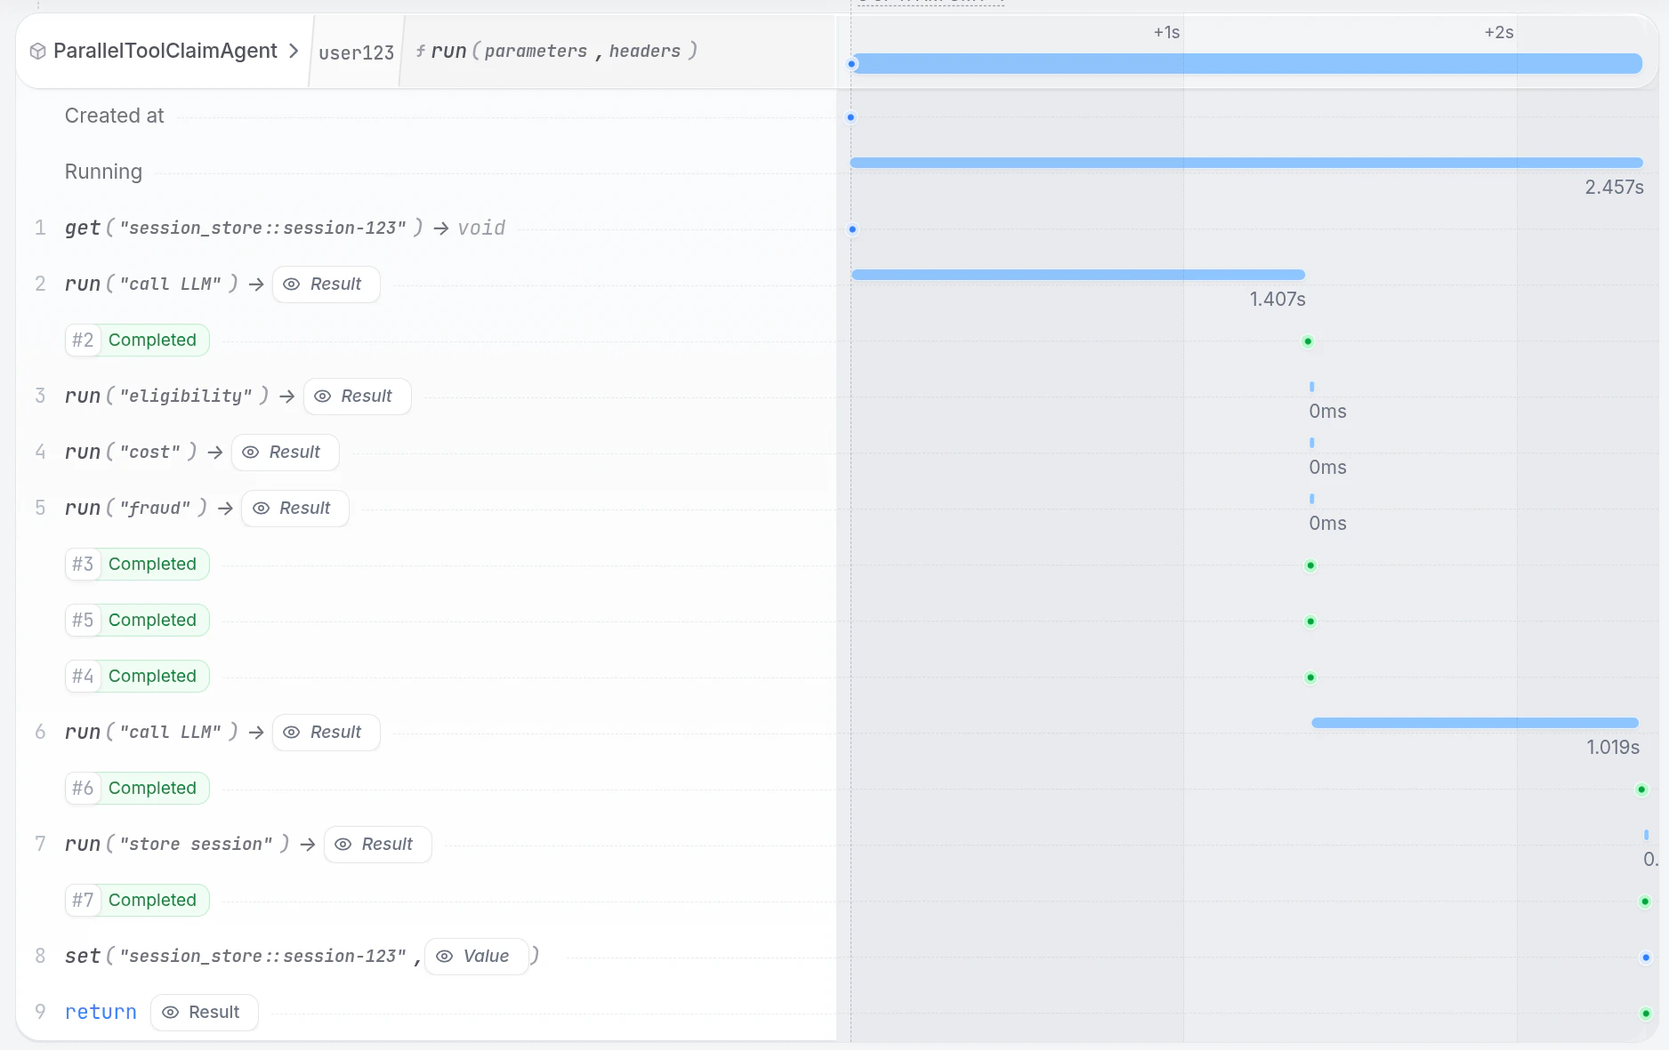
Task: Click the #7 Completed badge
Action: (x=137, y=901)
